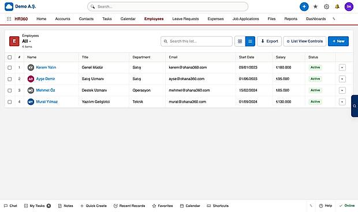Viewport: 358px width, 212px height.
Task: Go to the Job Applications tab
Action: (245, 19)
